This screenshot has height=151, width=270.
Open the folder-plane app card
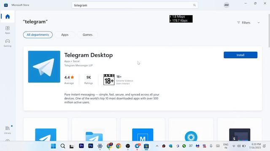pyautogui.click(x=94, y=130)
